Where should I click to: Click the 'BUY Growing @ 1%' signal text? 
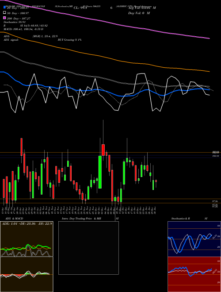click(x=69, y=40)
